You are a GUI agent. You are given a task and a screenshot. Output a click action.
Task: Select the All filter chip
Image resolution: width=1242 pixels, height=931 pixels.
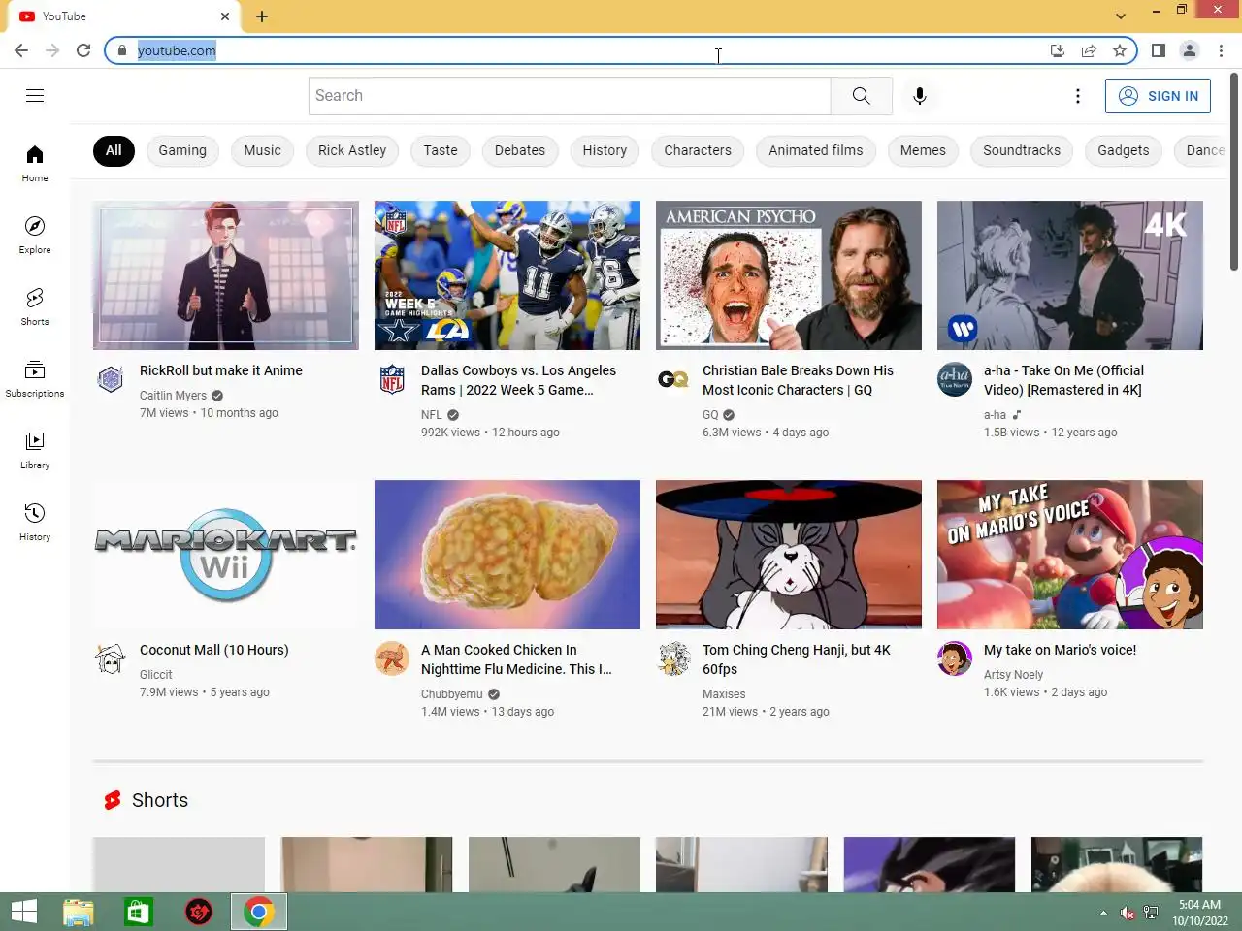coord(114,150)
